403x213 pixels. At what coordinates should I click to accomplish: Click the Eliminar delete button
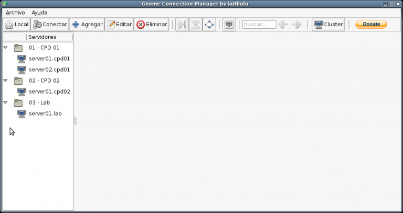[152, 25]
